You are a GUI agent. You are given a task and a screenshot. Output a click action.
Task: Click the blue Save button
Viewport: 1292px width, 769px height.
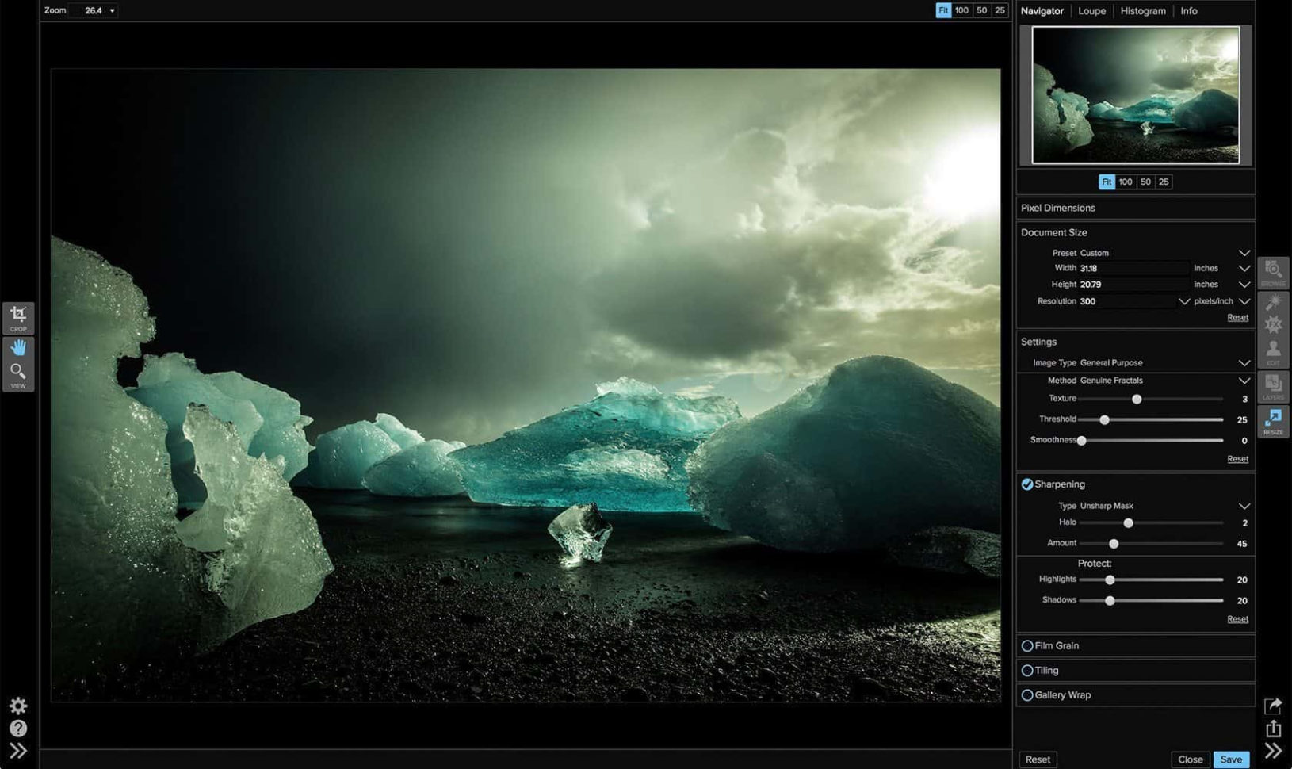pyautogui.click(x=1230, y=759)
